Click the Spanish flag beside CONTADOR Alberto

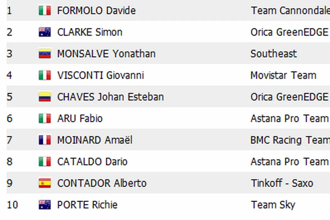click(x=45, y=183)
